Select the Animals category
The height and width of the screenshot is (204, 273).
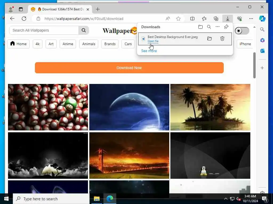pyautogui.click(x=89, y=44)
